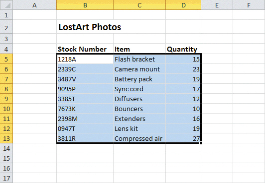
Task: Select the Sync cord cell
Action: pos(139,89)
